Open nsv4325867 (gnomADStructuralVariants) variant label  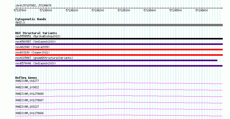pos(44,58)
